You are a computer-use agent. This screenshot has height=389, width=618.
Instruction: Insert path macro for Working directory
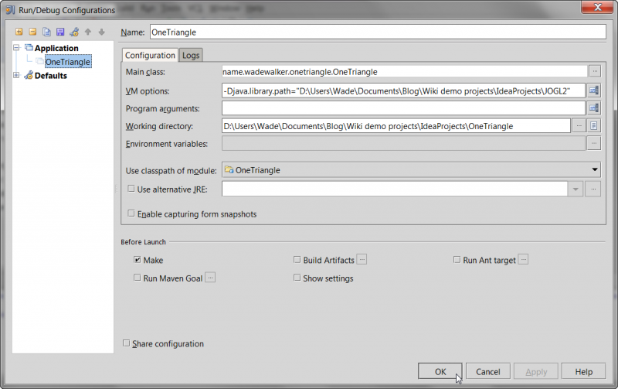click(593, 126)
